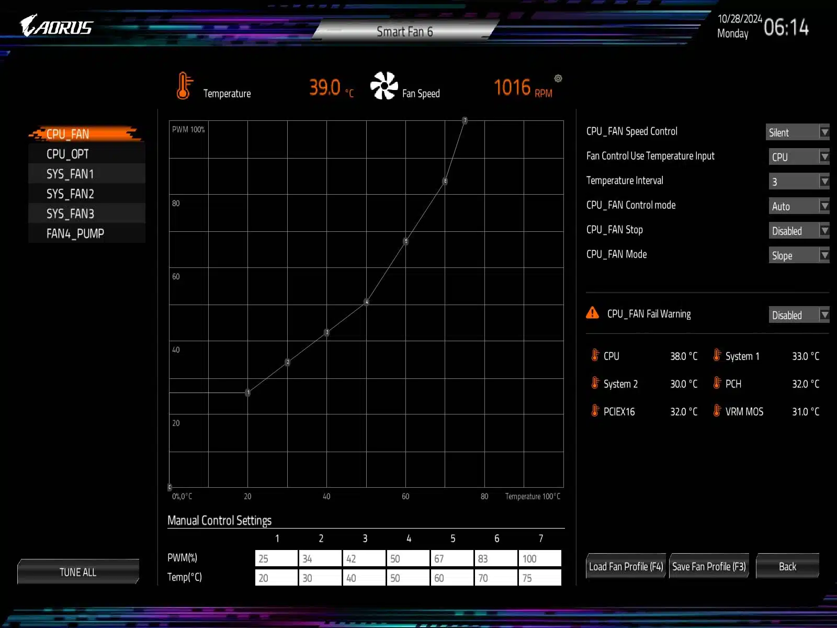Click the TUNE ALL button
The image size is (837, 628).
[78, 572]
